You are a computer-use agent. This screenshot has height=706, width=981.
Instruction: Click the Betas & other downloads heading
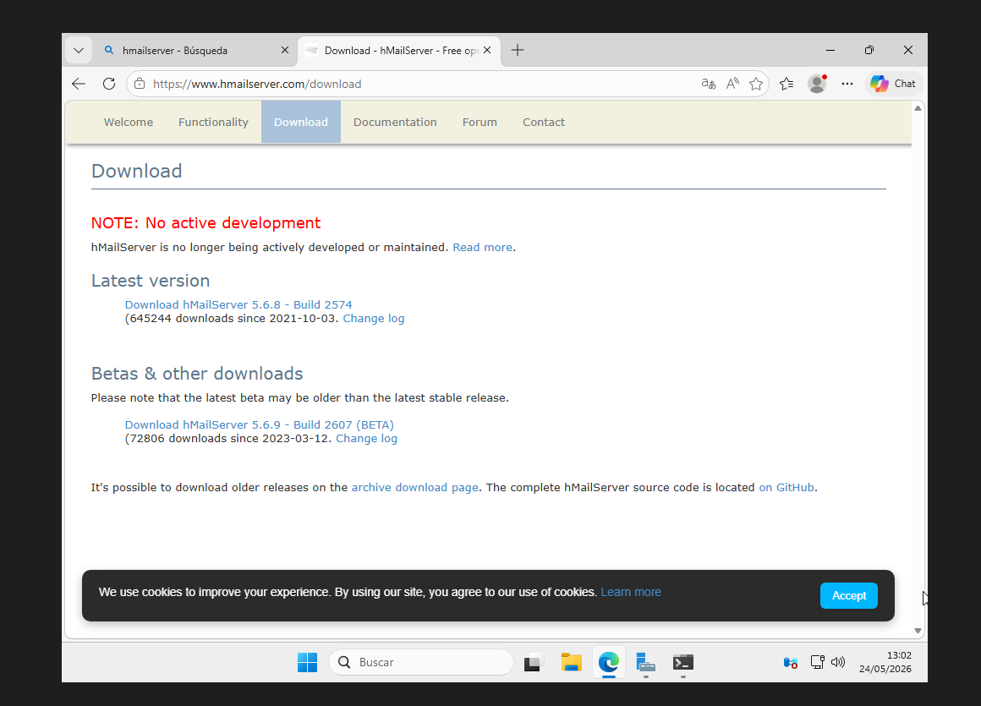[197, 374]
